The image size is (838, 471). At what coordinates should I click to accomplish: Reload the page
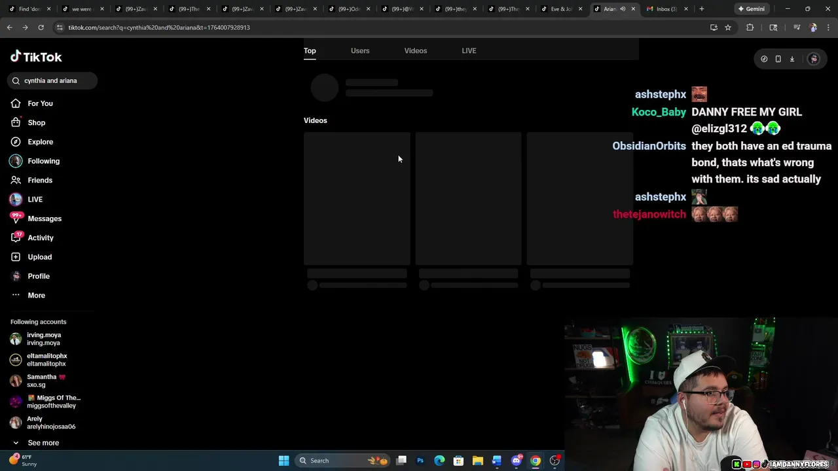pyautogui.click(x=41, y=27)
